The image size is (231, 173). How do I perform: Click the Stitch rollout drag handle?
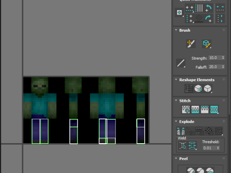(224, 100)
